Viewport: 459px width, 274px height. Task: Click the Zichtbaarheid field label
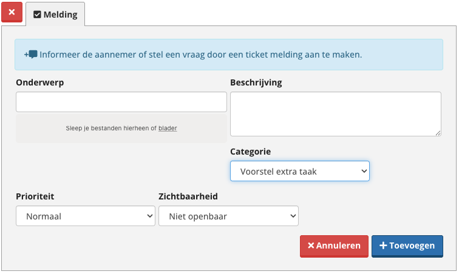pos(188,196)
